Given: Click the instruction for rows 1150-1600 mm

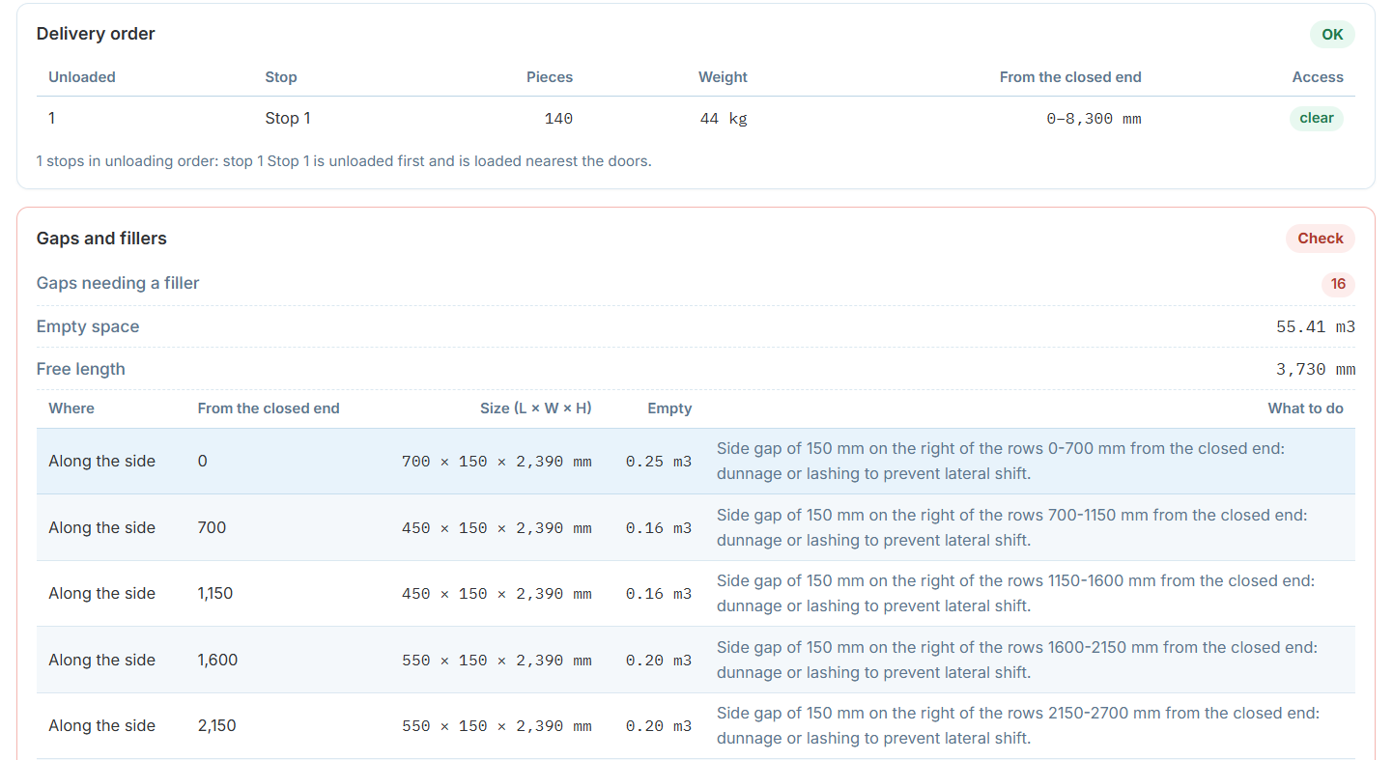Looking at the screenshot, I should click(1015, 594).
